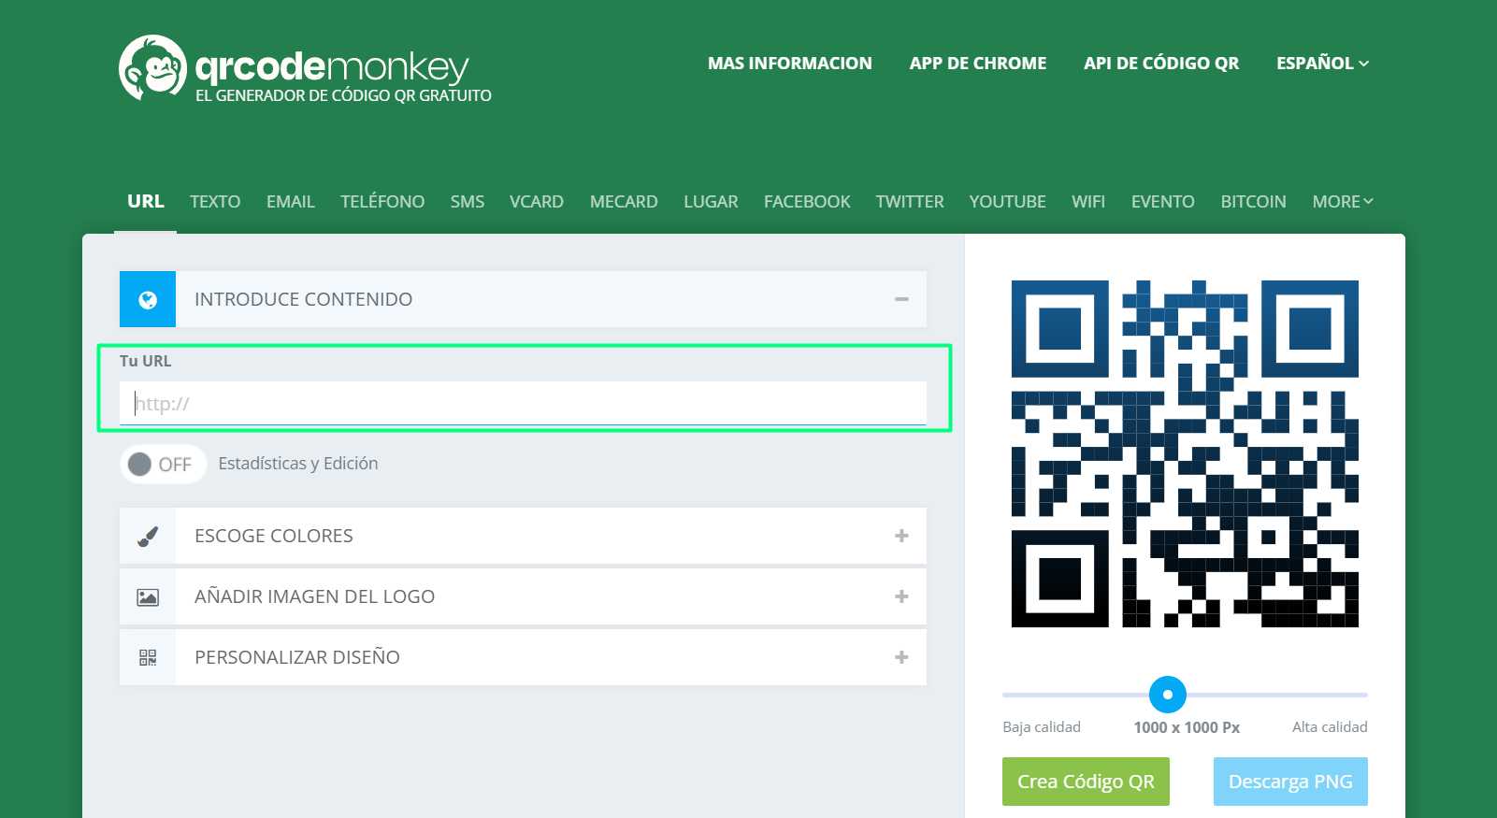Switch to the MeCard tab
Viewport: 1497px width, 818px height.
624,201
